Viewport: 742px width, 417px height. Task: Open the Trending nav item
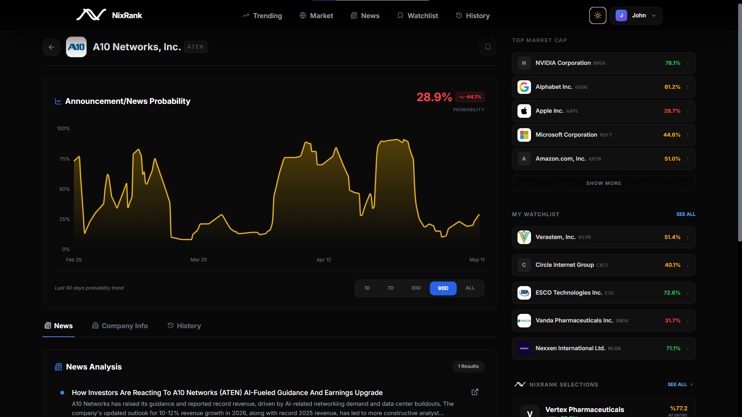(262, 16)
